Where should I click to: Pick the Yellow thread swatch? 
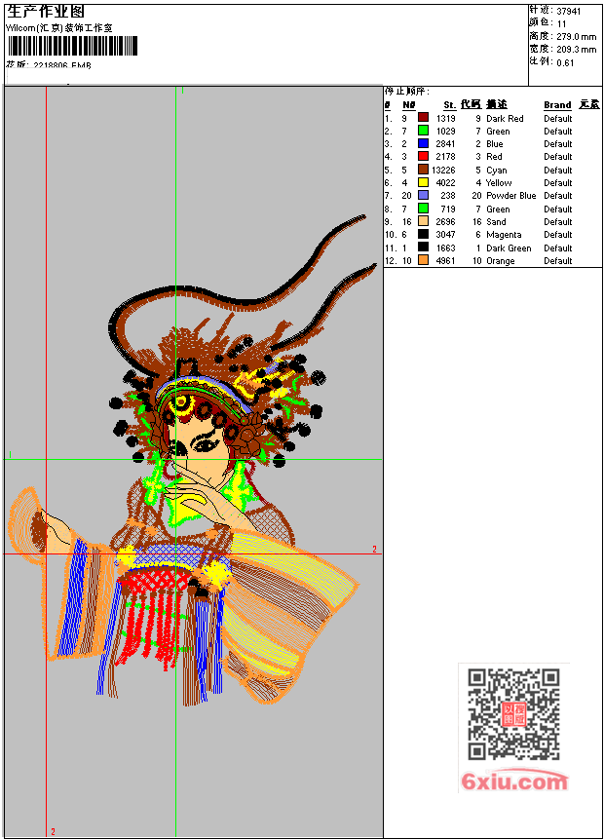[423, 182]
